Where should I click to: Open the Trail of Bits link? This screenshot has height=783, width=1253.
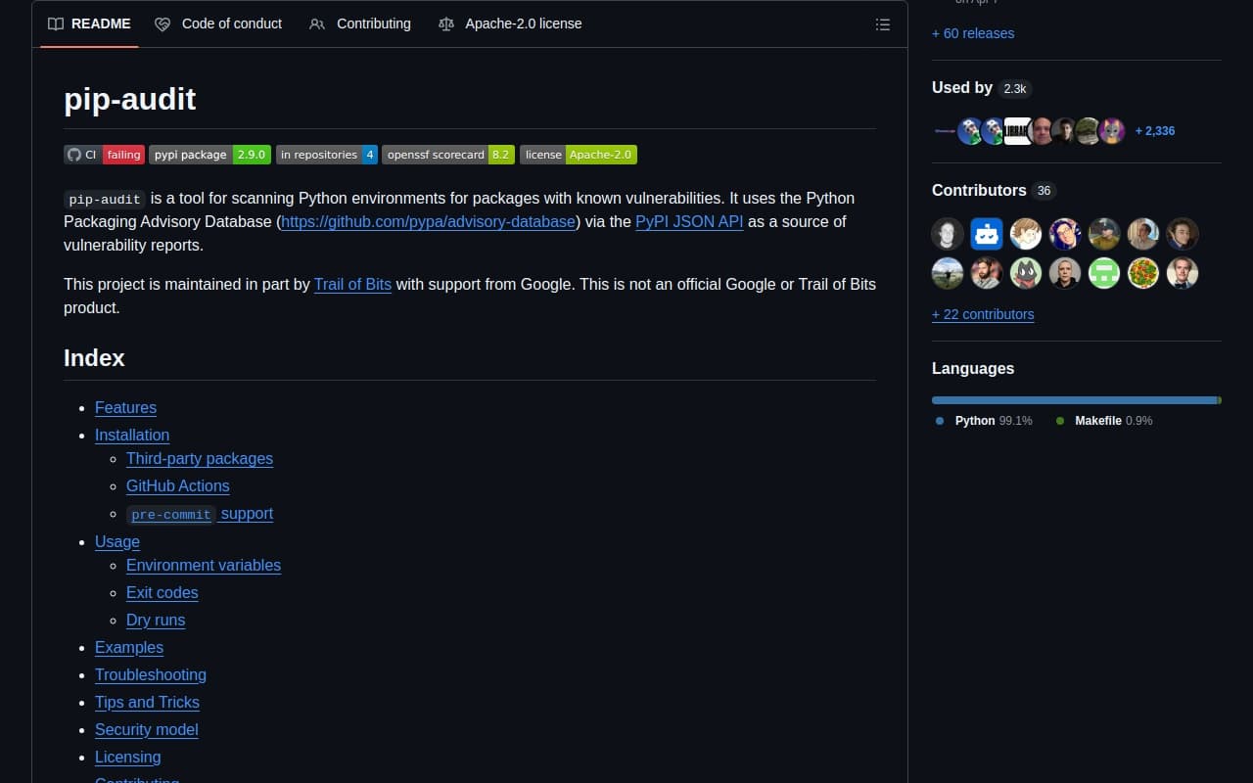click(352, 284)
